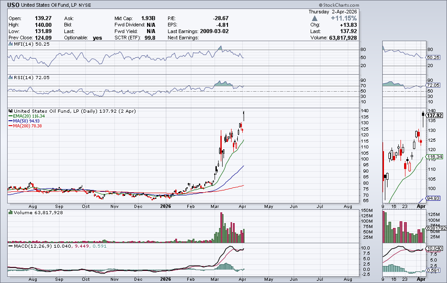This screenshot has height=283, width=447.
Task: Click the 72.05 RSI tag on zoom panel
Action: pos(433,85)
